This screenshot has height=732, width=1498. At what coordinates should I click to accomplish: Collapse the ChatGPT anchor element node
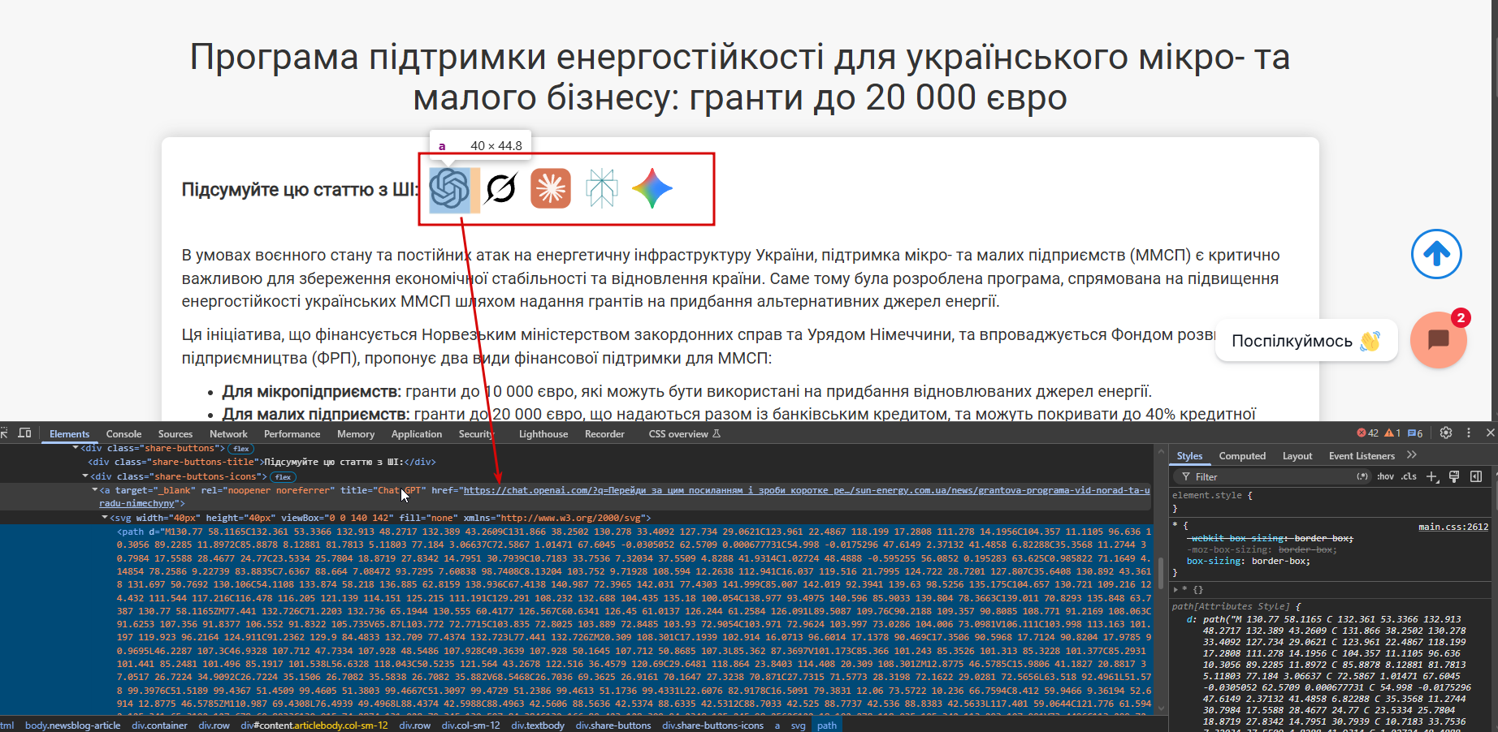pyautogui.click(x=95, y=490)
